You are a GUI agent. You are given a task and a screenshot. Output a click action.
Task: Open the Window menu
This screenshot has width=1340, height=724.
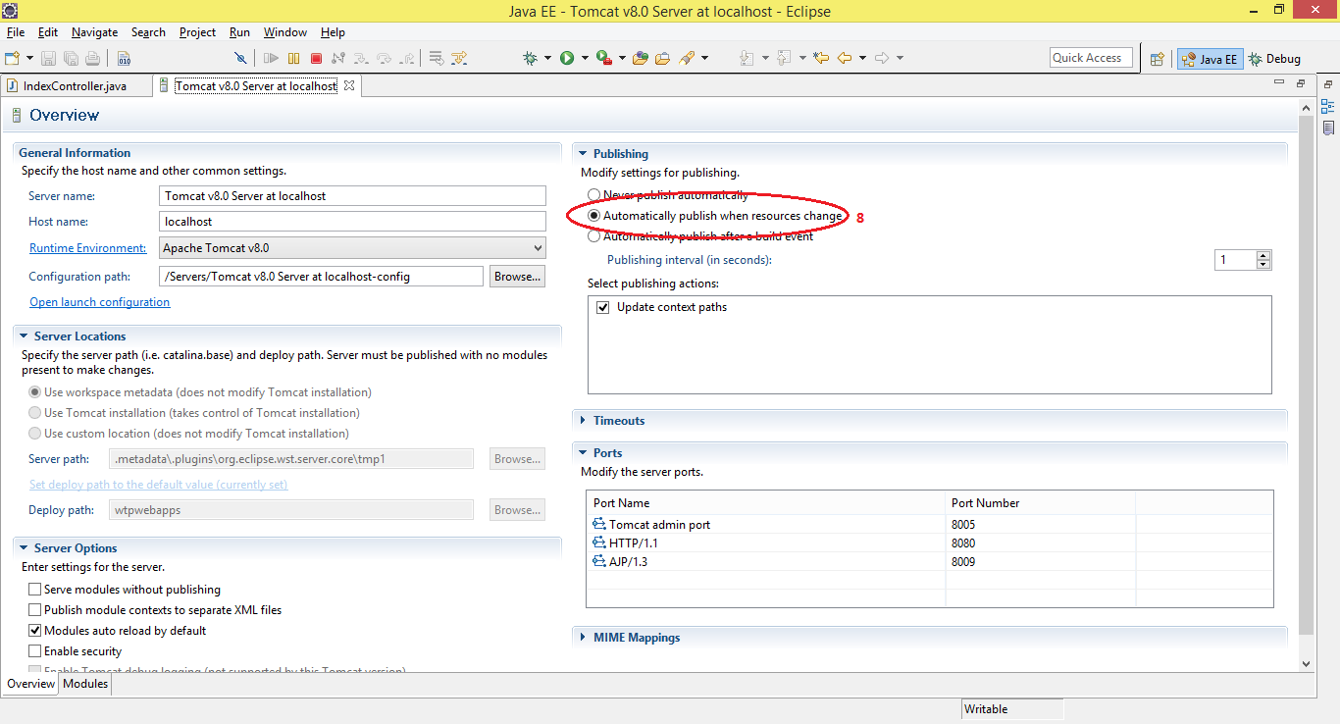(x=284, y=31)
